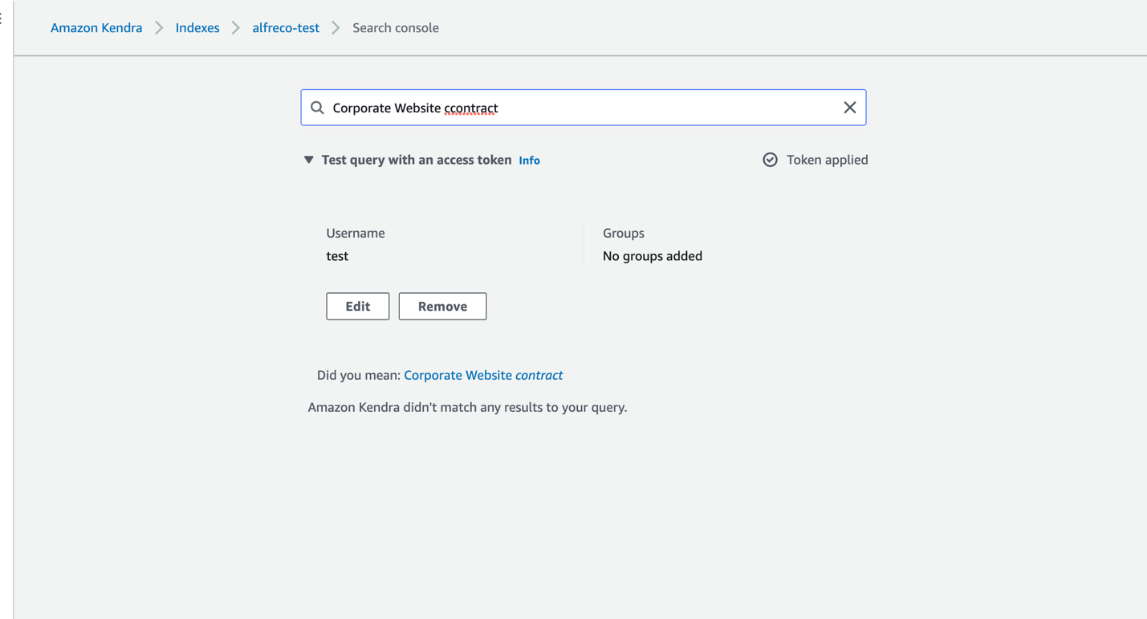Screen dimensions: 1147x619
Task: Navigate to Indexes breadcrumb
Action: click(197, 27)
